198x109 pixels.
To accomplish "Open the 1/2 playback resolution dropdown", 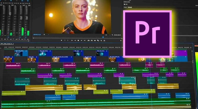I will pyautogui.click(x=108, y=35).
